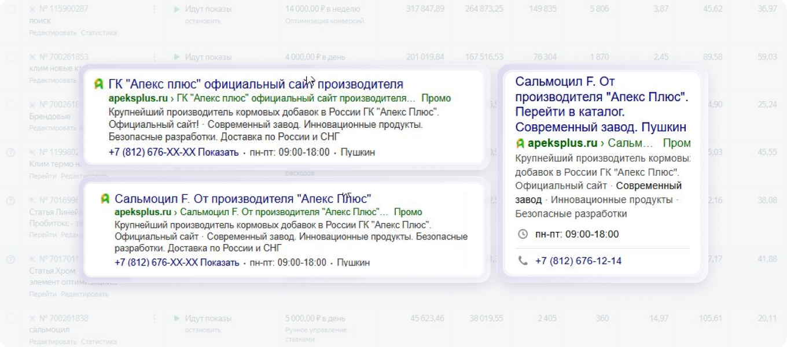This screenshot has height=347, width=787.
Task: Click пн-пт: 09:00-18:00 hours in the mobile ad
Action: [577, 234]
